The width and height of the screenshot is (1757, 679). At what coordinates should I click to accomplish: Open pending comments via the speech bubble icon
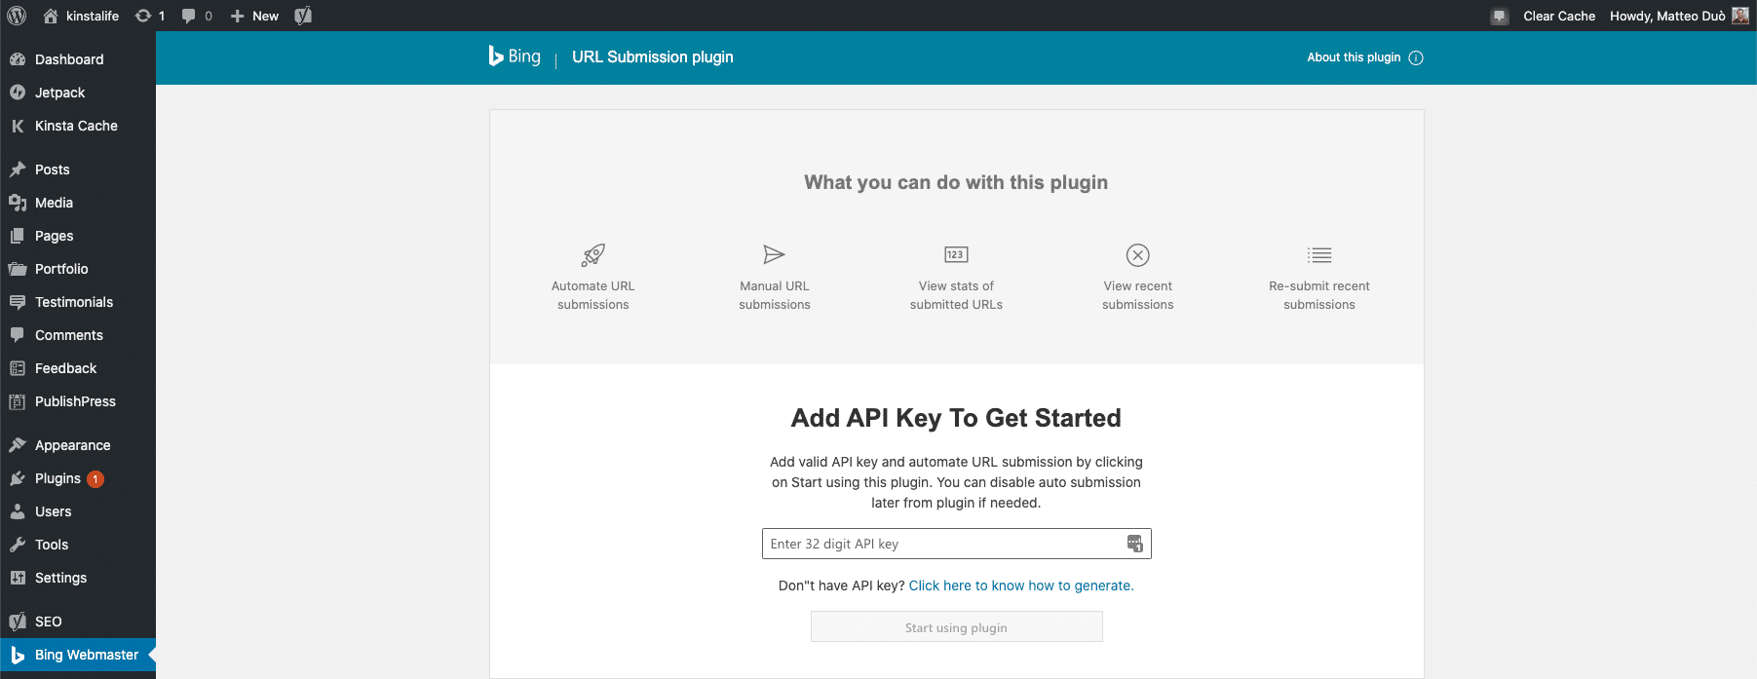coord(188,16)
